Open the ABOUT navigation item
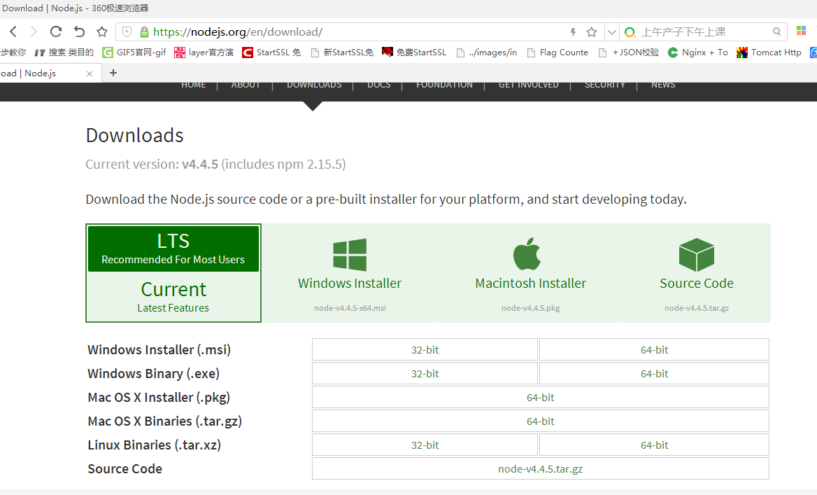The image size is (817, 495). click(246, 85)
